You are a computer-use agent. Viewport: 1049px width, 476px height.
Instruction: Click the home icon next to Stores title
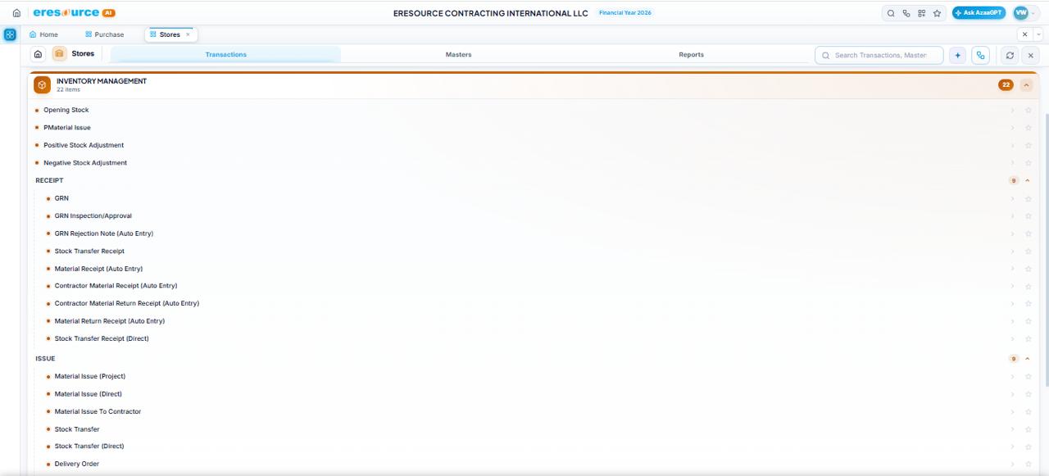(x=39, y=54)
